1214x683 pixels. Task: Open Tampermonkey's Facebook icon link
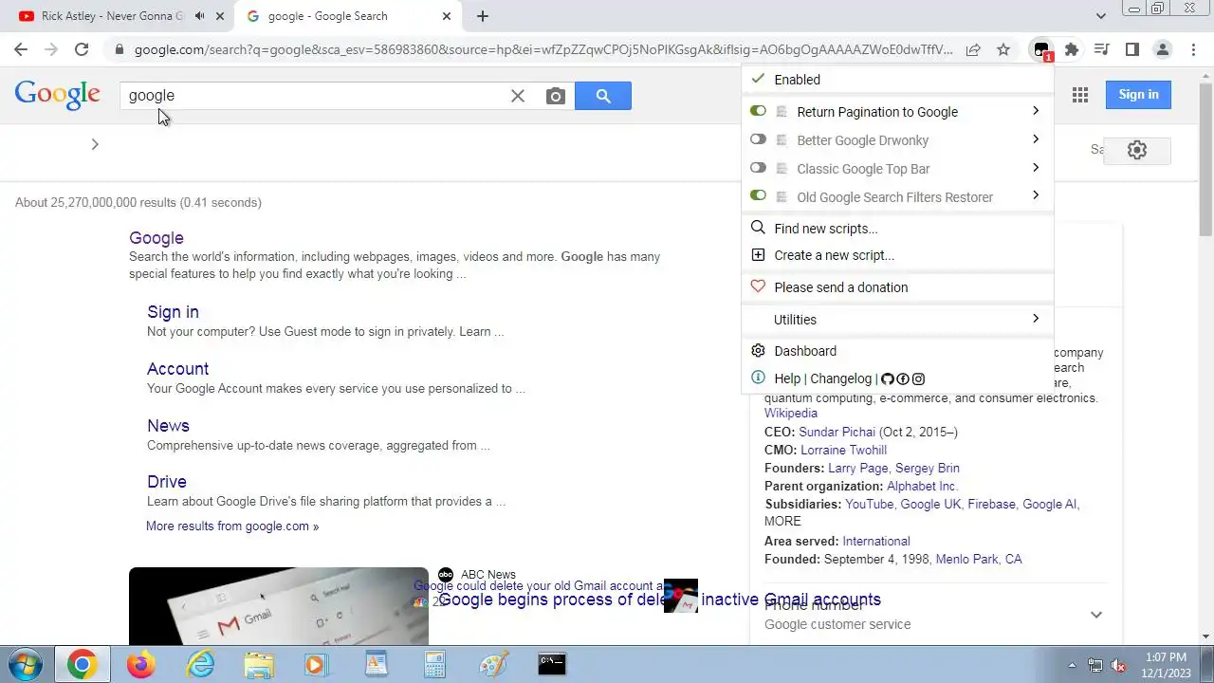pyautogui.click(x=903, y=378)
